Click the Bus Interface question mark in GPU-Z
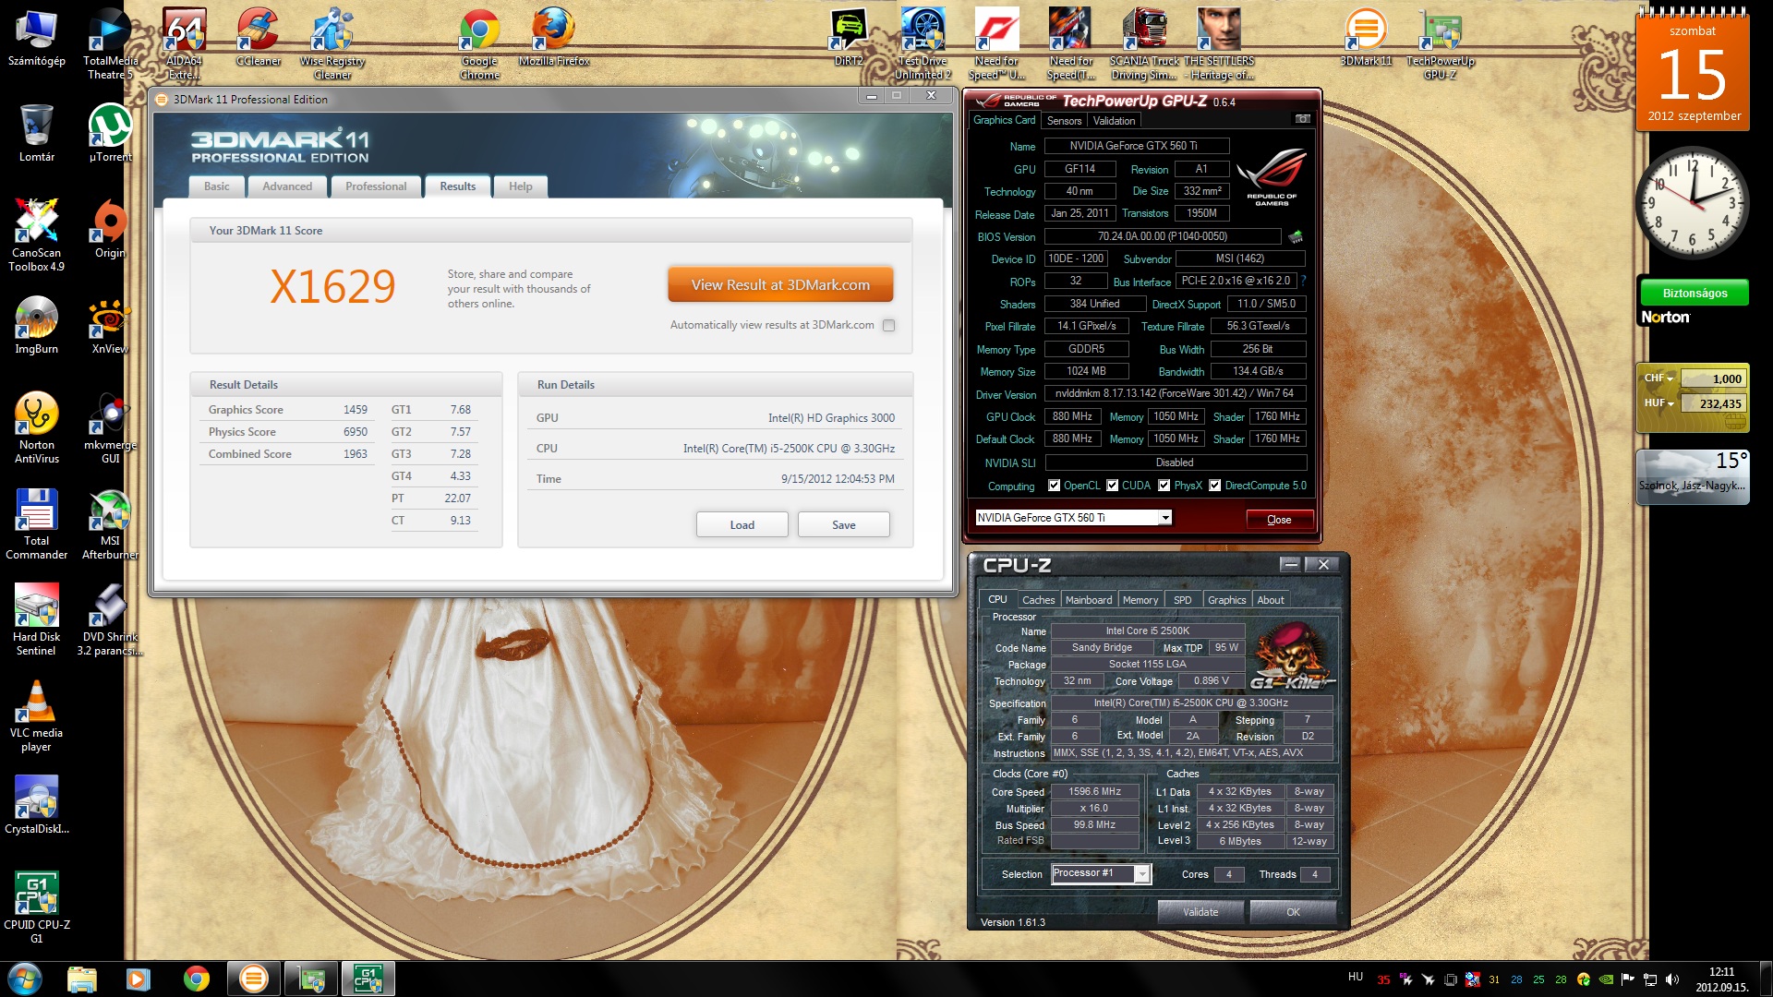Screen dimensions: 1773x997 1303,281
